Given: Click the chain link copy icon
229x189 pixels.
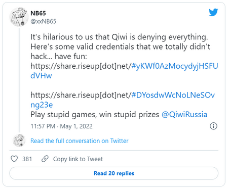Looking at the screenshot, I should point(45,159).
